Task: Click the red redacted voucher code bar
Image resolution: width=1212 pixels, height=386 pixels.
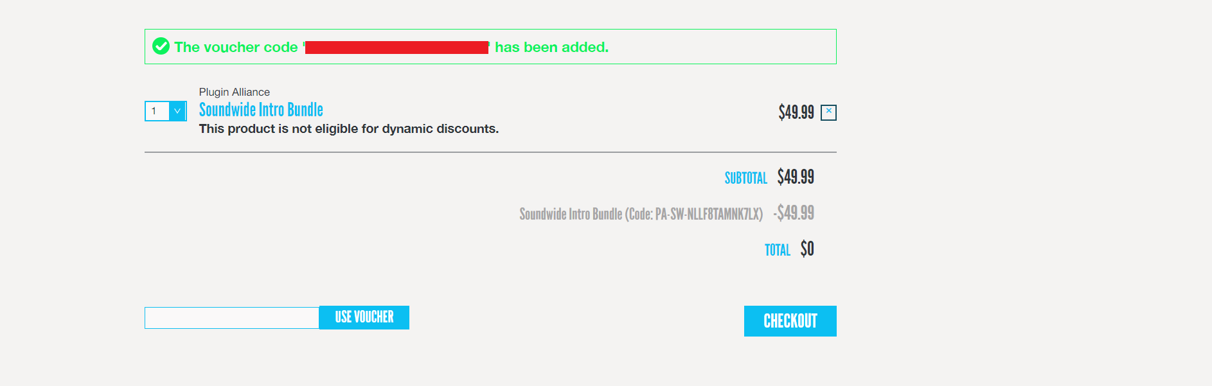Action: click(x=397, y=48)
